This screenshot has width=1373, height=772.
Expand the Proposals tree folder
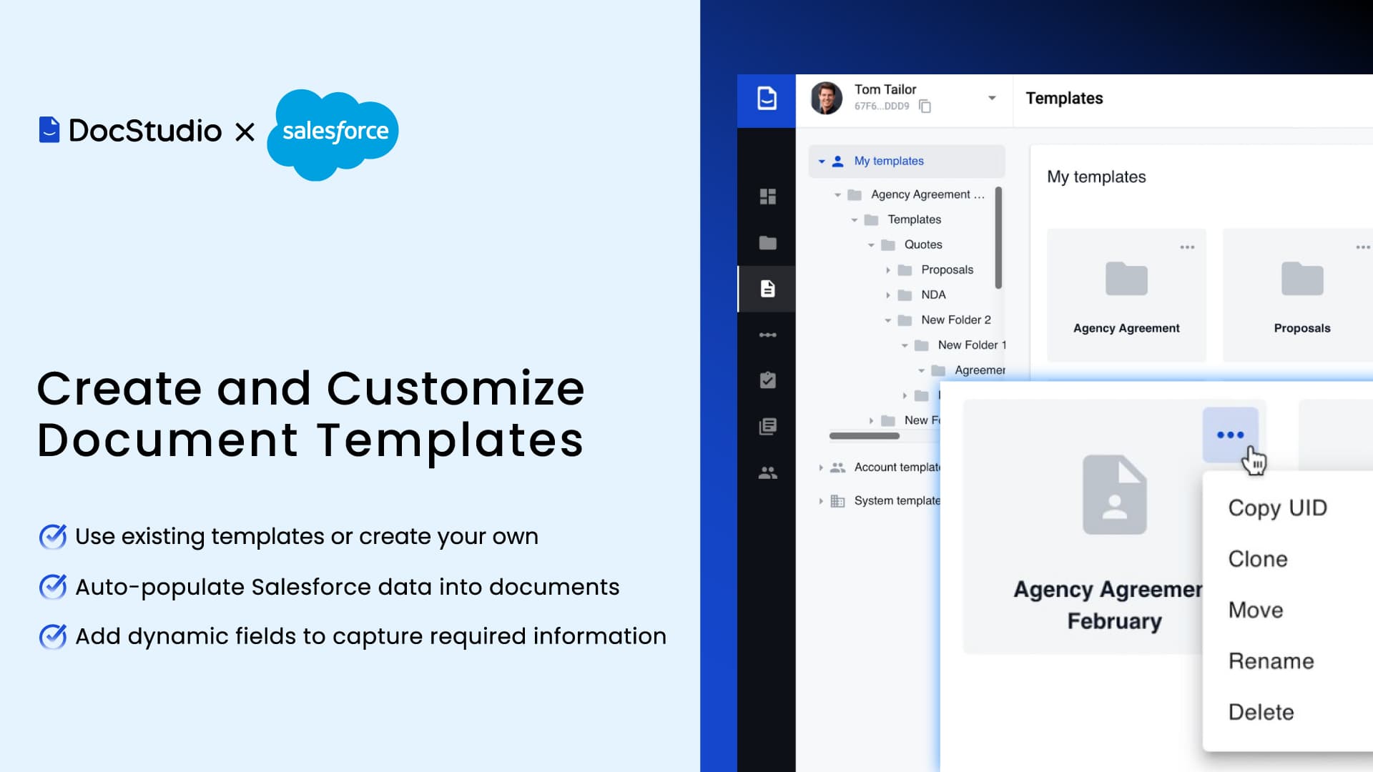coord(887,270)
